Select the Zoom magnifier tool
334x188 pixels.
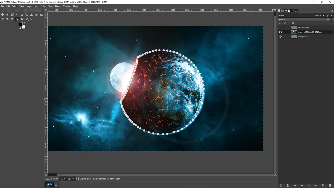point(32,19)
